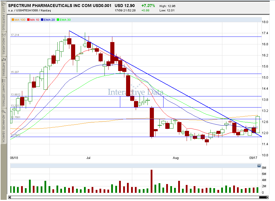This screenshot has width=275, height=201.
Task: Click the High: 12.96 text
Action: pyautogui.click(x=167, y=6)
